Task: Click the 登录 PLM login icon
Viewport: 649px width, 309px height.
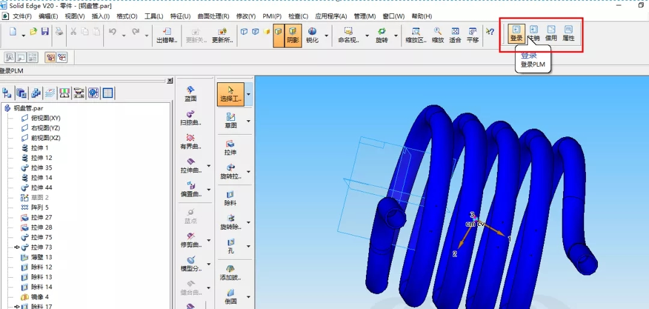Action: (516, 32)
